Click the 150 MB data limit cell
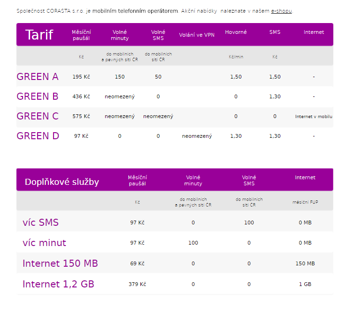This screenshot has width=346, height=310. (305, 263)
